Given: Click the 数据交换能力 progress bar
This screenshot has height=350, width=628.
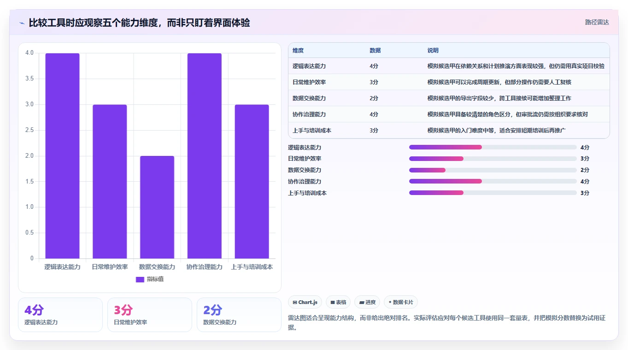Looking at the screenshot, I should pos(493,170).
